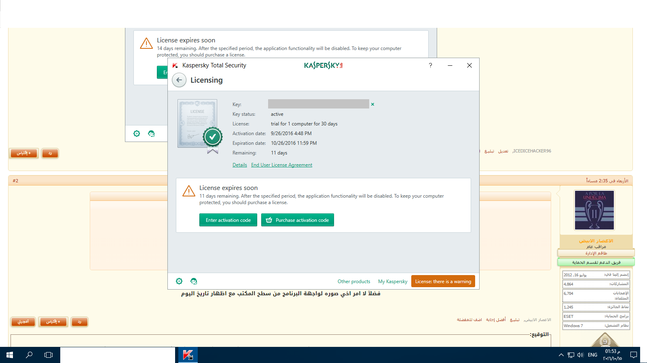This screenshot has height=363, width=647.
Task: Open Task View on taskbar
Action: (x=49, y=355)
